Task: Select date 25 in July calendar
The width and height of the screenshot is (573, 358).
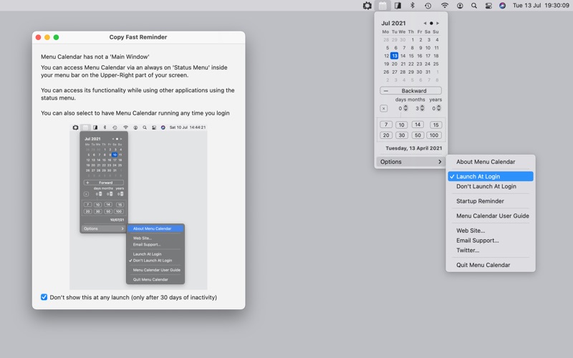Action: (436, 64)
